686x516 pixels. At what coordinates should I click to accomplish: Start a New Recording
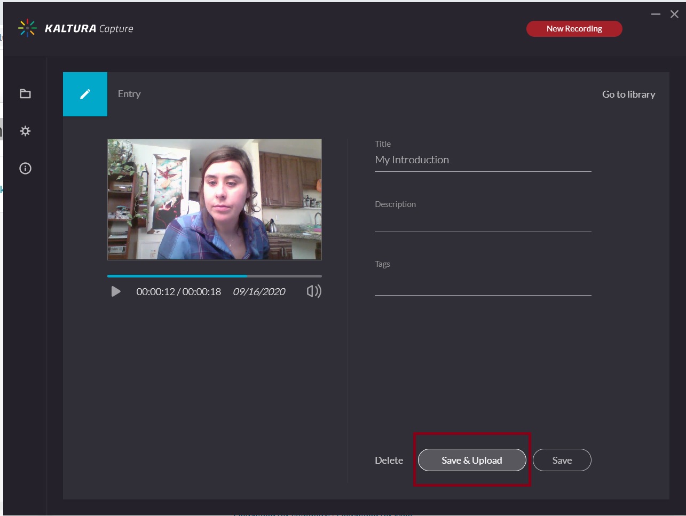coord(574,29)
